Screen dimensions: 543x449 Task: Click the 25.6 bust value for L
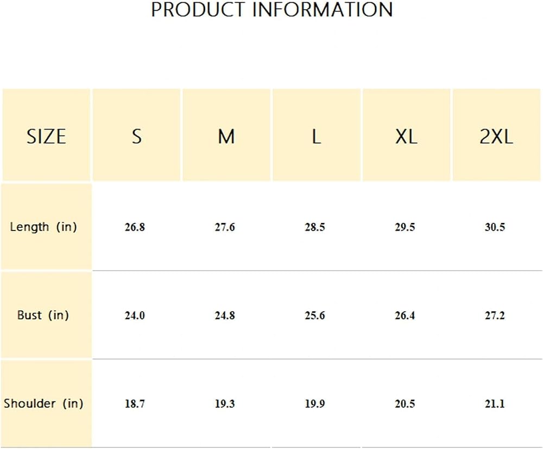click(315, 316)
